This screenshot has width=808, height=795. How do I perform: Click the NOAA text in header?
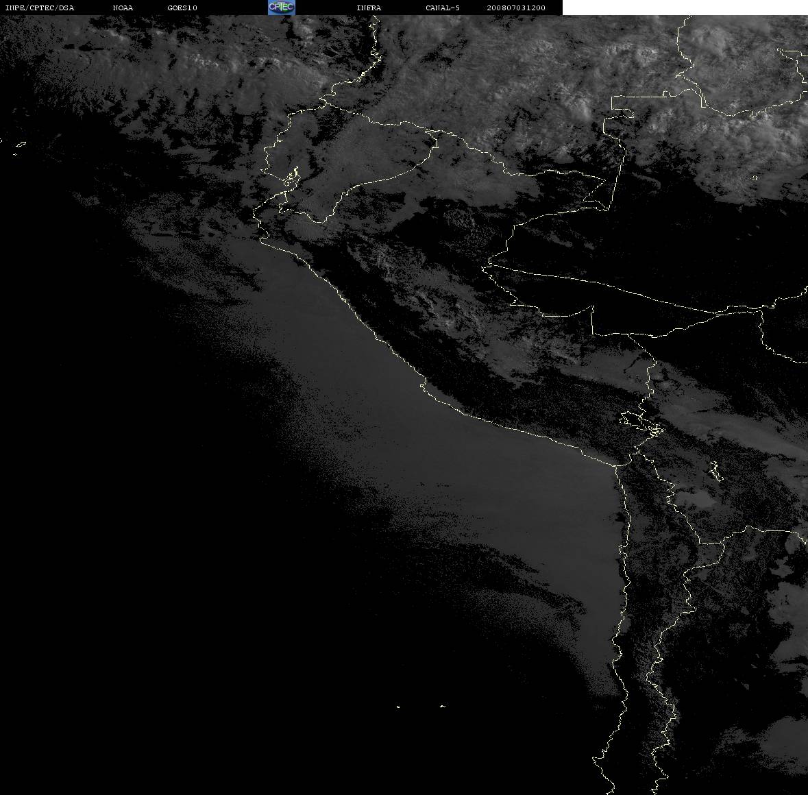(123, 8)
